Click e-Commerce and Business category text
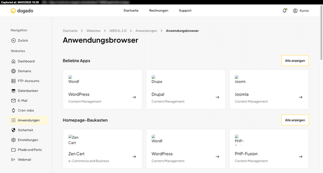Viewport: 323px width, 173px height. (88, 161)
